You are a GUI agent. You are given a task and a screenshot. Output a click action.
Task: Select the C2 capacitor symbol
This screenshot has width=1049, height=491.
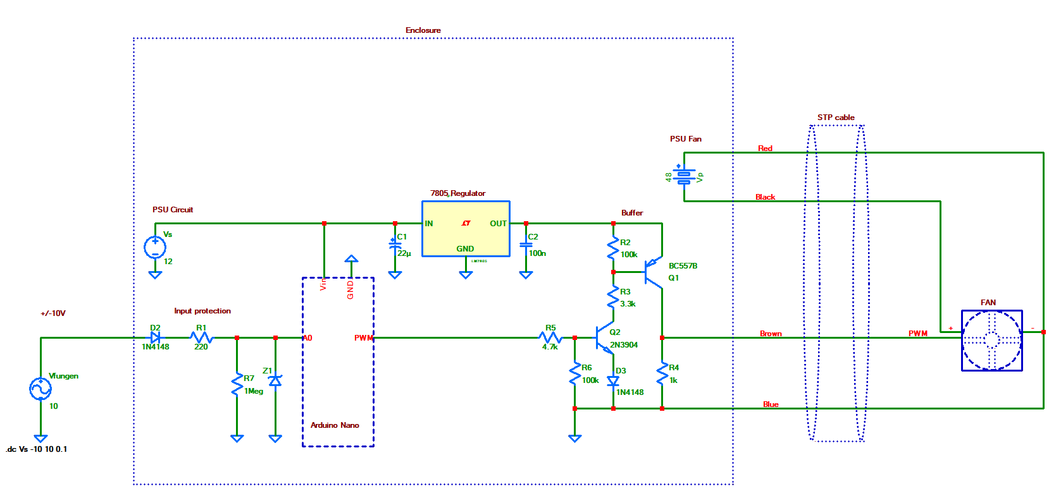click(526, 245)
